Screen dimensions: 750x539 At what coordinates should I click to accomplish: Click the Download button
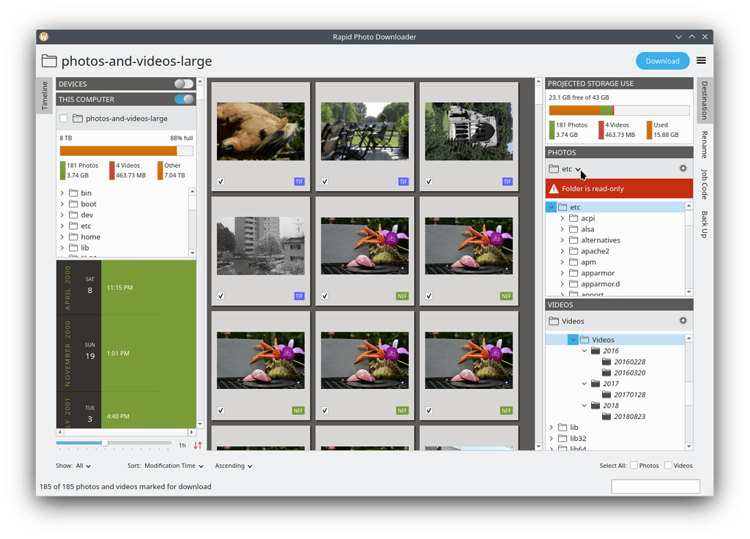(x=662, y=61)
